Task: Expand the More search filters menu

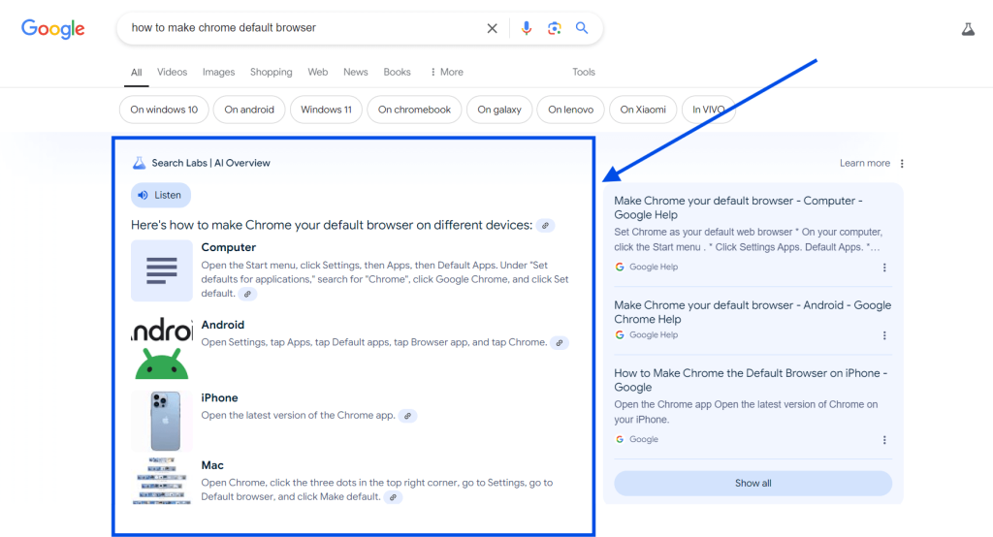Action: click(x=446, y=72)
